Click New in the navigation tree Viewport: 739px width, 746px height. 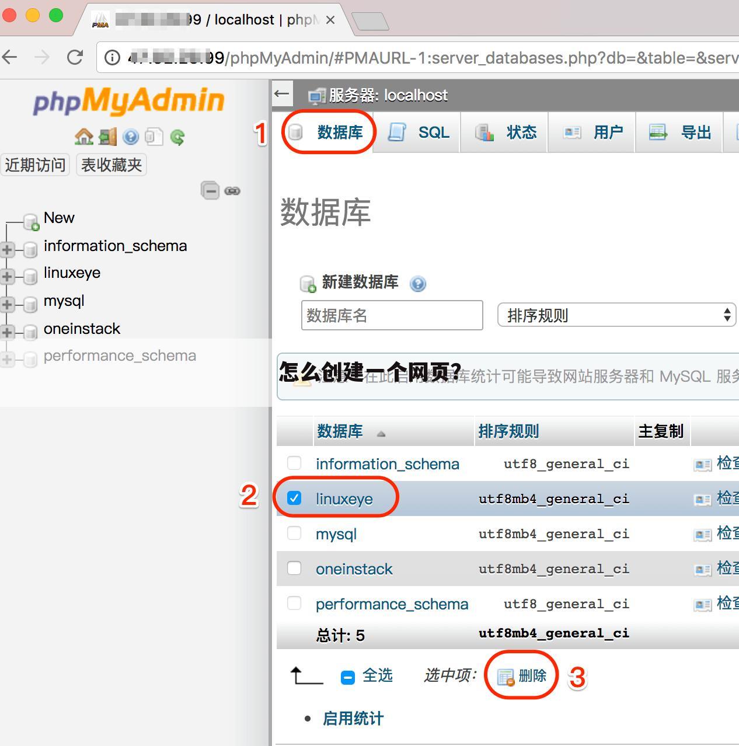click(x=59, y=218)
